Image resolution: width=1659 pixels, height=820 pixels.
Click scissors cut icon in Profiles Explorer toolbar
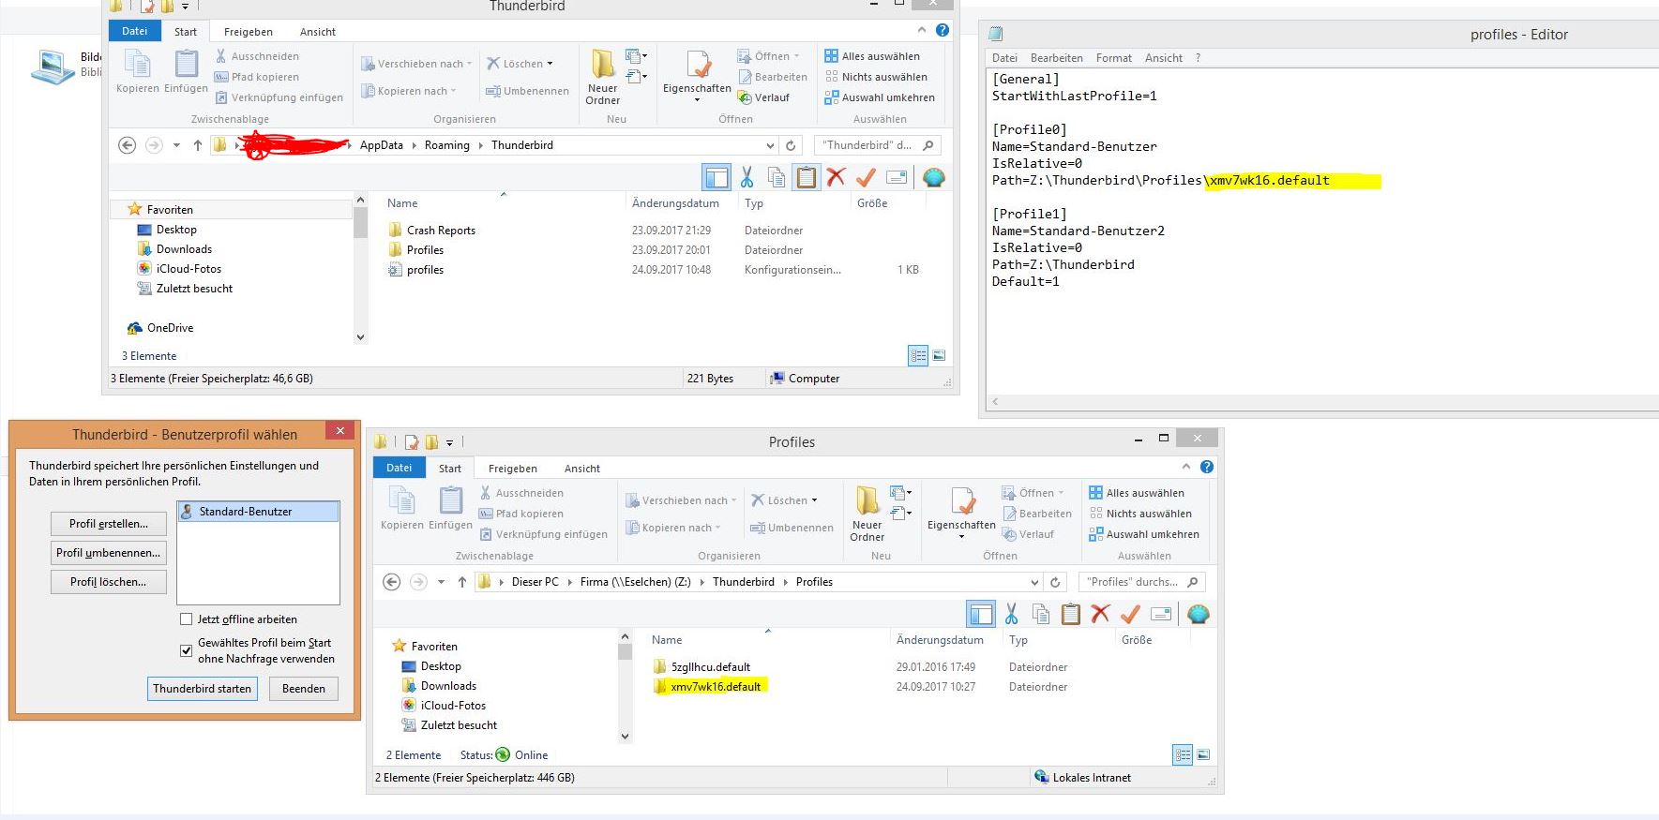tap(1011, 614)
